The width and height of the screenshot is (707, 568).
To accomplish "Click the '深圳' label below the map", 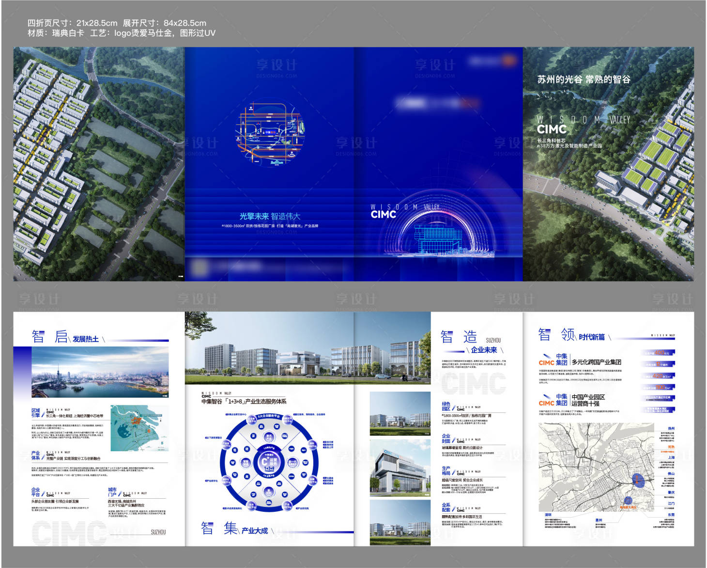I will pyautogui.click(x=548, y=515).
